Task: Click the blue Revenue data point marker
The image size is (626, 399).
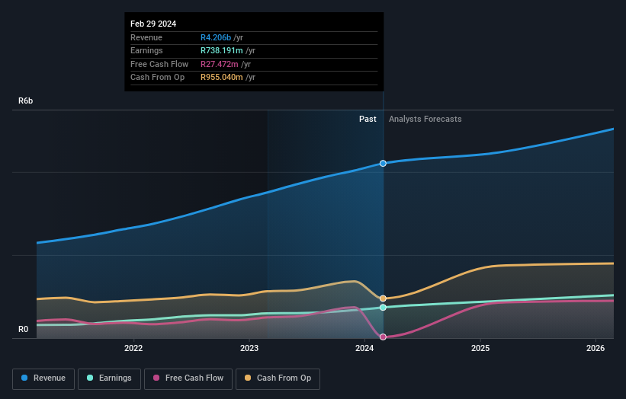Action: click(x=383, y=164)
